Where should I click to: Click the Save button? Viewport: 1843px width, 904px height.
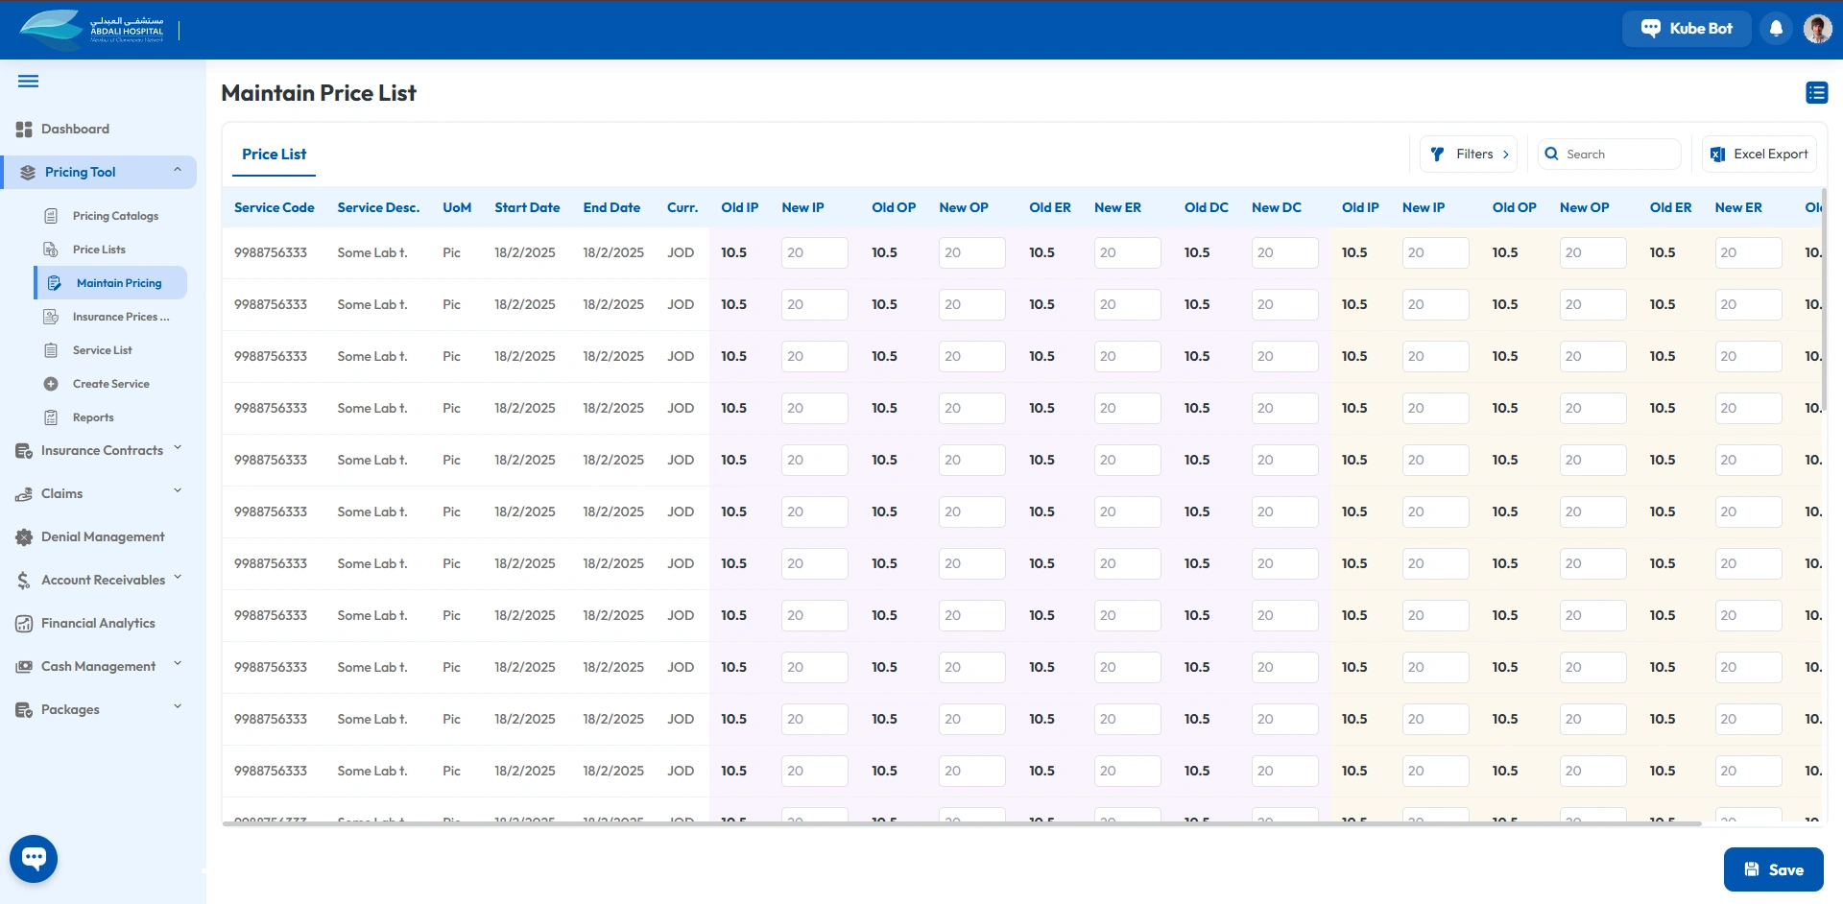coord(1773,869)
